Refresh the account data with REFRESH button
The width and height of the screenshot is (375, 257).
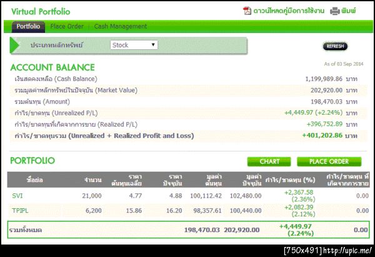coord(335,46)
